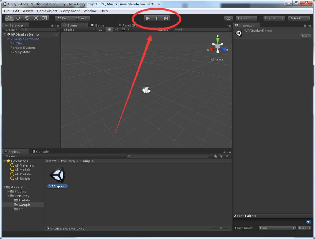Search by Type icon in Project
The width and height of the screenshot is (315, 239).
(215, 156)
